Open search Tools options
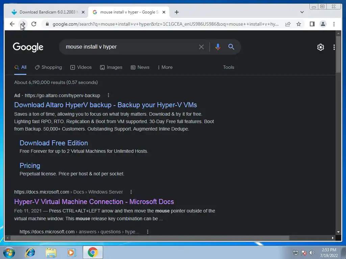Image resolution: width=346 pixels, height=259 pixels. [228, 67]
